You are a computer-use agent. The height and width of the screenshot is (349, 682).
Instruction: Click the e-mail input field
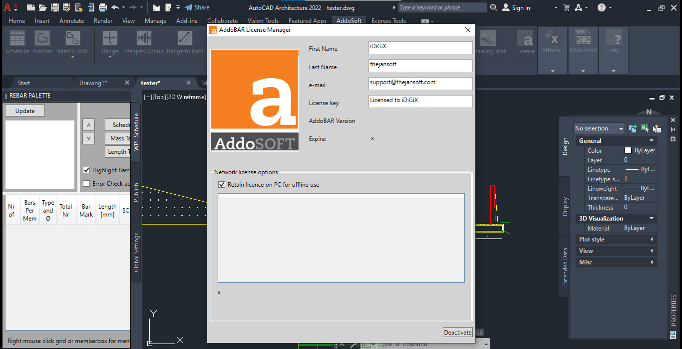(x=420, y=84)
